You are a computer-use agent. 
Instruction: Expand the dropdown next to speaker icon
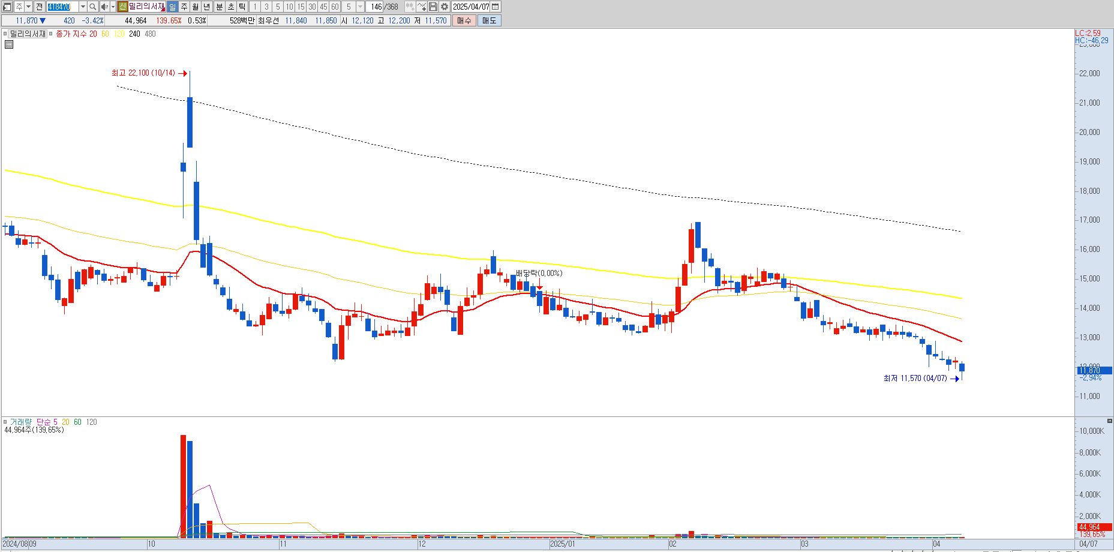[x=113, y=7]
